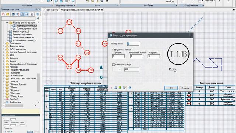Screen dimensions: 236x133
Task: Click the Юркевич Евгений folder icon
Action: pyautogui.click(x=7, y=64)
